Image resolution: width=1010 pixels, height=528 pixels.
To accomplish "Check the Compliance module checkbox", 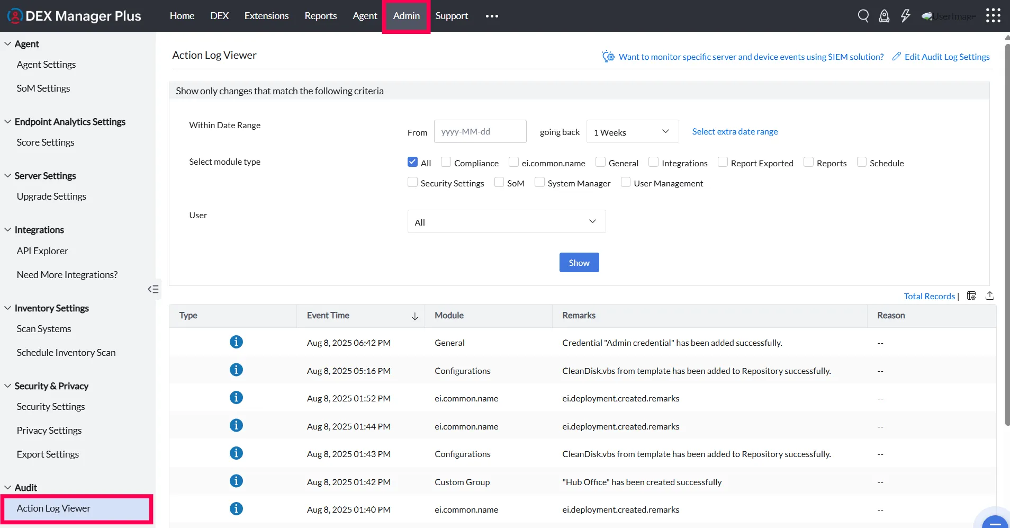I will coord(446,162).
